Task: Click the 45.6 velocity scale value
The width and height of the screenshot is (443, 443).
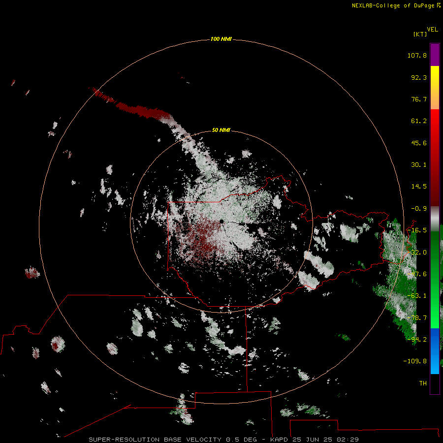Action: pos(419,143)
